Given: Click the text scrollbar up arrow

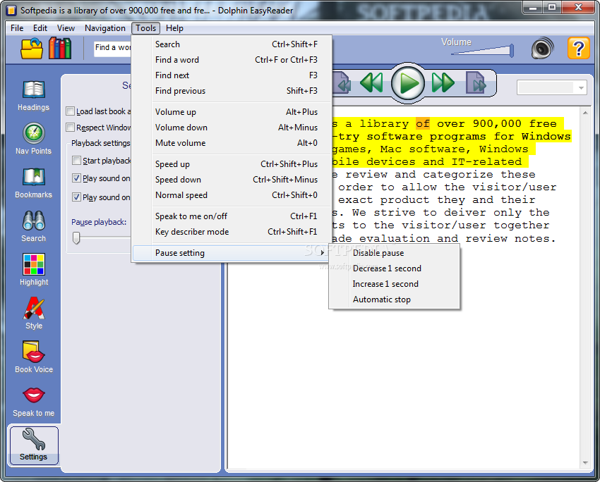Looking at the screenshot, I should 585,113.
